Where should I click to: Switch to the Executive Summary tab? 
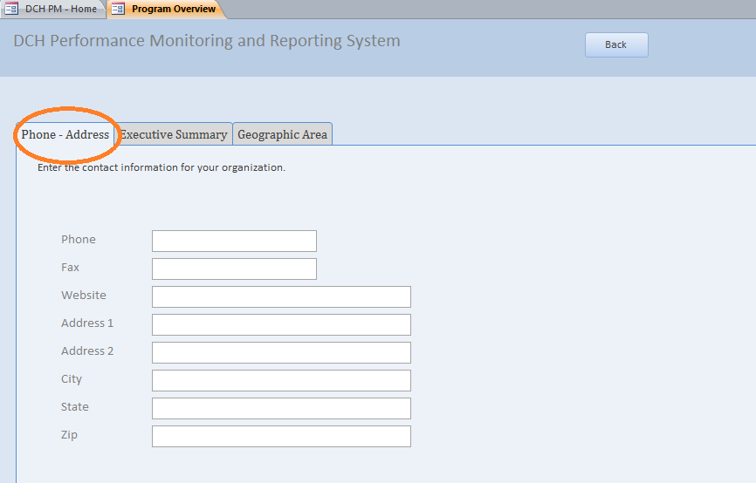pos(174,134)
